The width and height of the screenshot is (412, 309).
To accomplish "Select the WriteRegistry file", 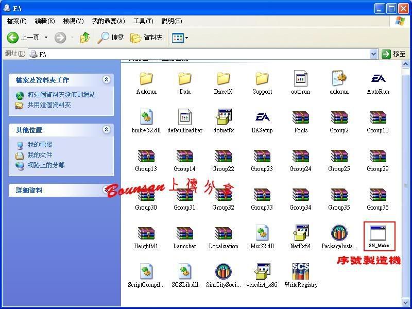I will pyautogui.click(x=301, y=276).
